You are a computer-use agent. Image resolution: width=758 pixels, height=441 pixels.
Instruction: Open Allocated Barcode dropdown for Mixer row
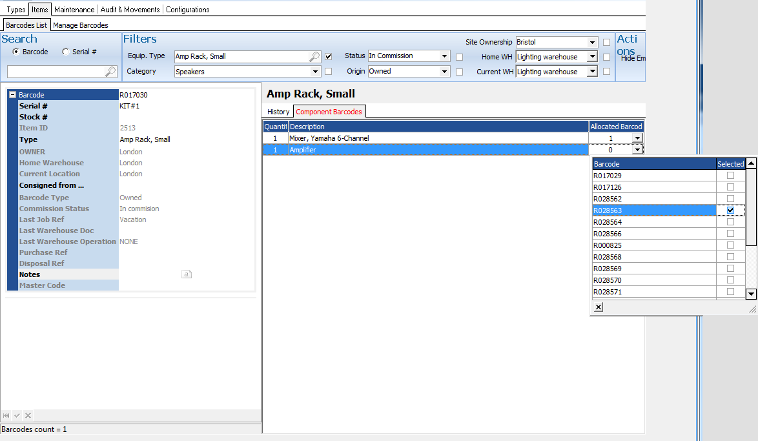point(637,138)
